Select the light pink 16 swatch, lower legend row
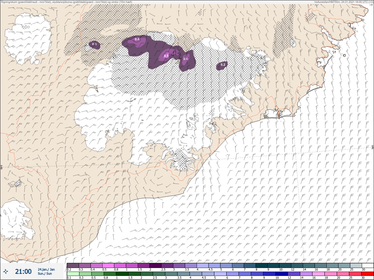Image resolution: width=374 pixels, height=280 pixels. [x=318, y=274]
